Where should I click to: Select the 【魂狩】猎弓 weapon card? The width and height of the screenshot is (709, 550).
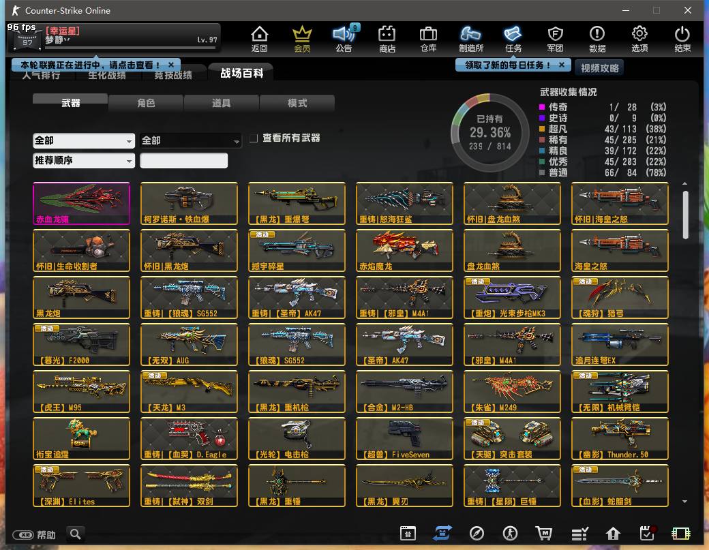tap(620, 297)
